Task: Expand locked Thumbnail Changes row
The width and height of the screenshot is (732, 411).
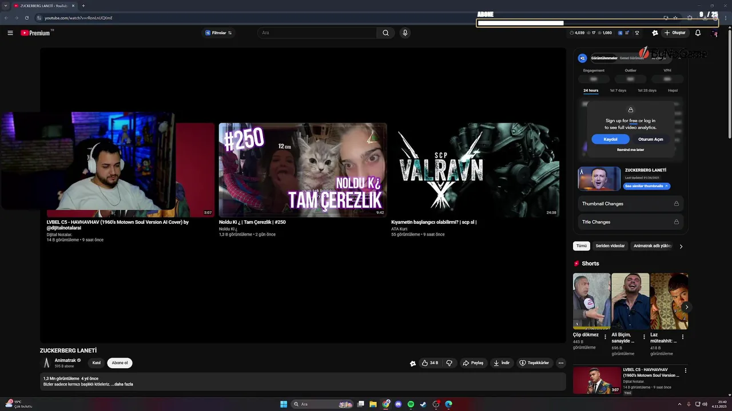Action: click(x=630, y=204)
